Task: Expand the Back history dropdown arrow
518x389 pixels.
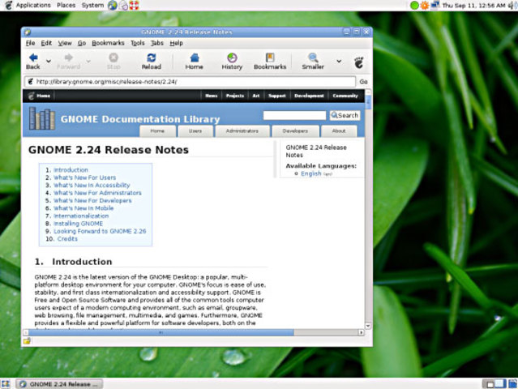Action: click(x=49, y=61)
